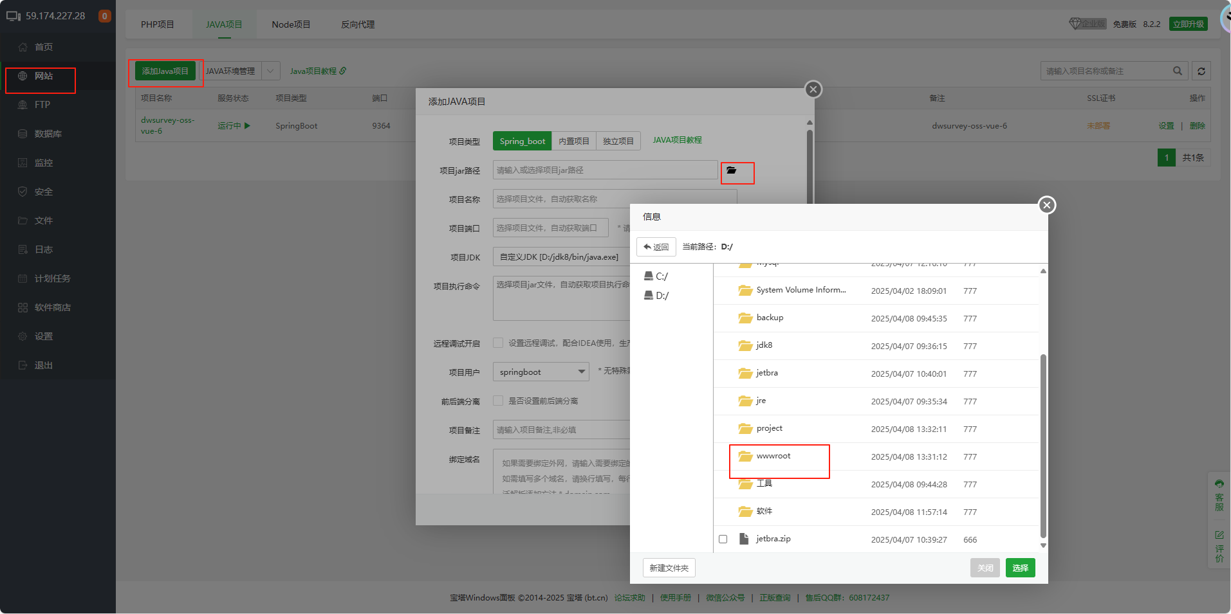The width and height of the screenshot is (1231, 614).
Task: Open the 网站 section in the sidebar
Action: [41, 76]
